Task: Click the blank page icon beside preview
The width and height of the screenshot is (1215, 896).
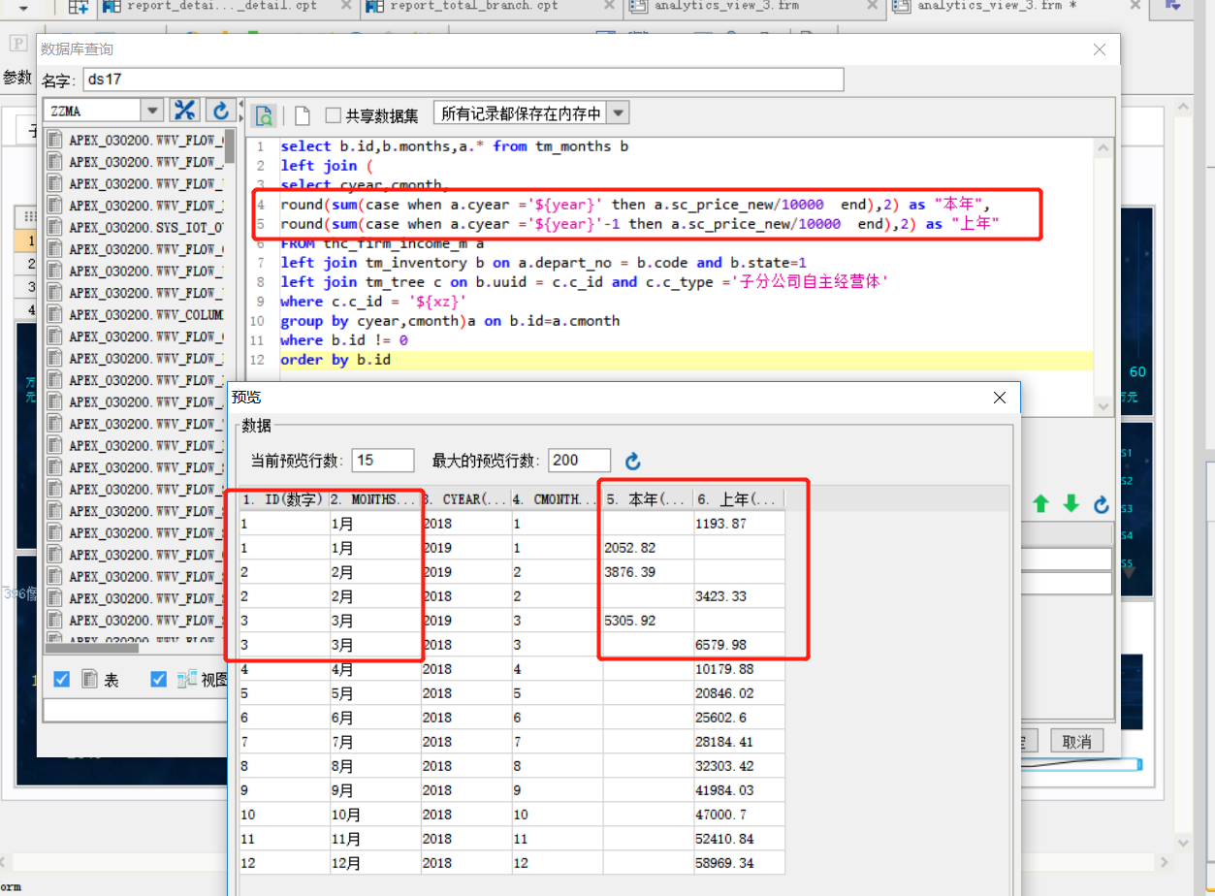Action: point(303,115)
